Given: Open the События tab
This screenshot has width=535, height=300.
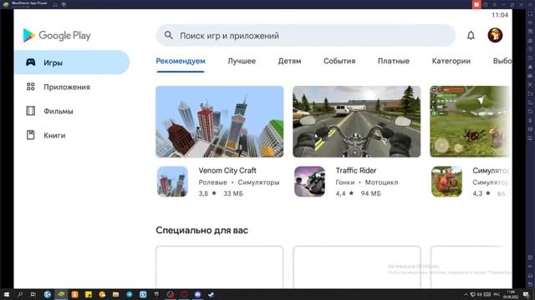Looking at the screenshot, I should pyautogui.click(x=339, y=61).
